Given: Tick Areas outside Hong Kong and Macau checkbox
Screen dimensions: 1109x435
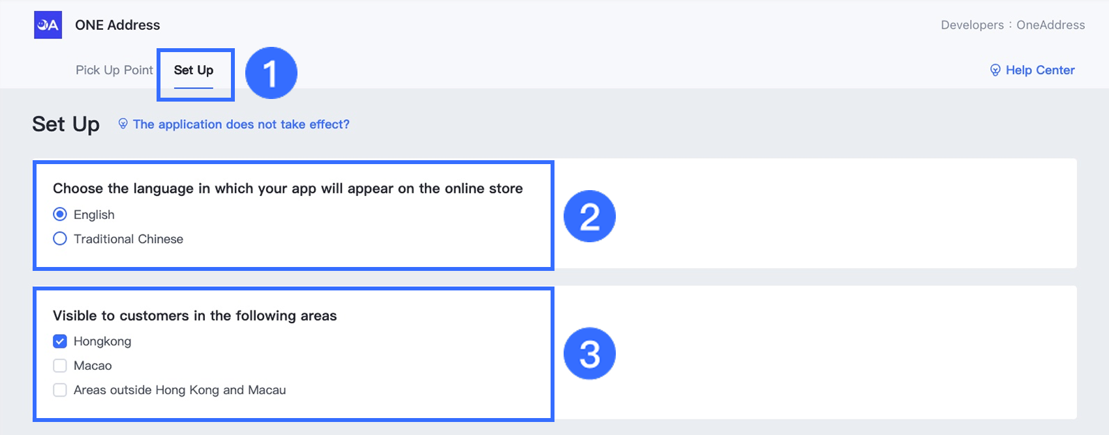Looking at the screenshot, I should [x=60, y=390].
